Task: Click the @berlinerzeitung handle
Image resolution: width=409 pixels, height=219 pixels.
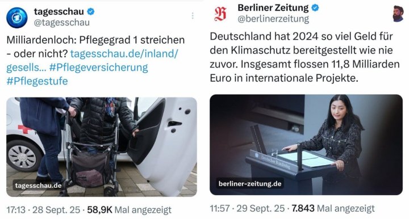Action: pos(273,19)
